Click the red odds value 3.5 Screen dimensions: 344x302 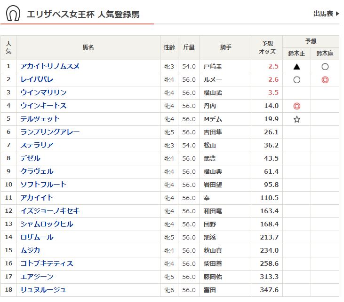tap(273, 93)
